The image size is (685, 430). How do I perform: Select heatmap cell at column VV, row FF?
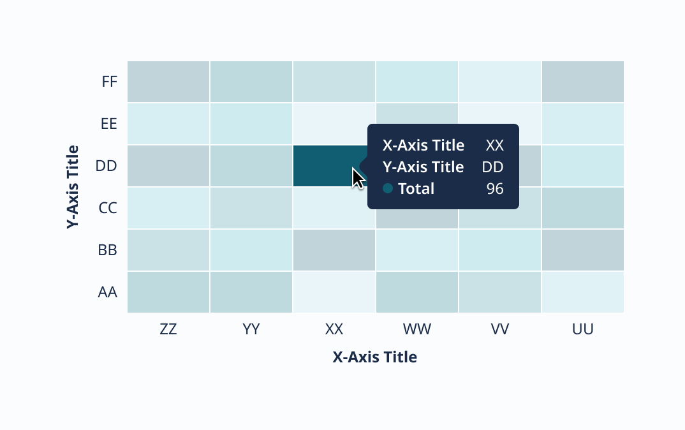point(499,82)
